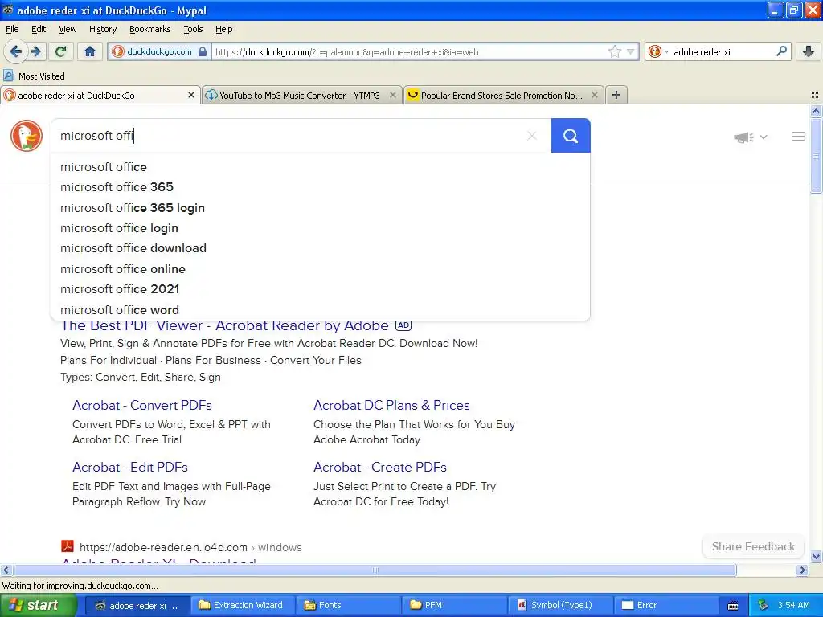Open the Bookmarks menu
The height and width of the screenshot is (617, 823).
[x=150, y=29]
